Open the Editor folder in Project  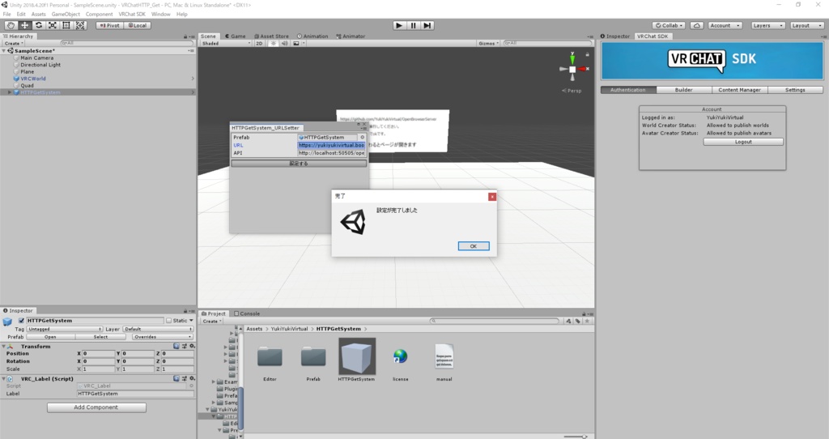[x=270, y=357]
